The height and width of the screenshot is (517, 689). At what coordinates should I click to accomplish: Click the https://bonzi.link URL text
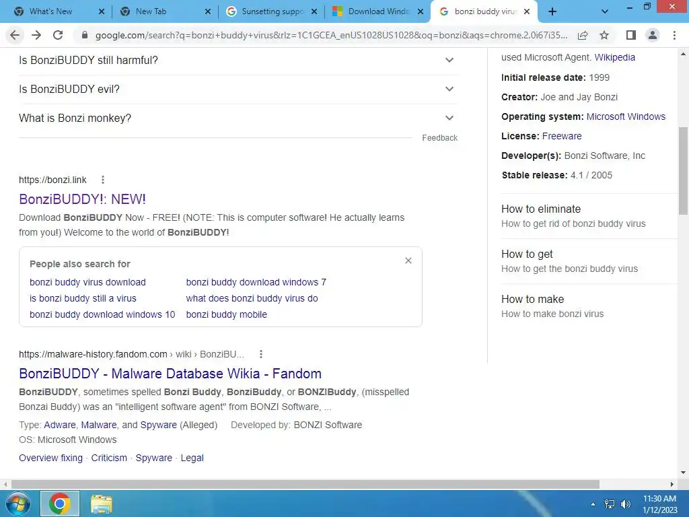52,180
